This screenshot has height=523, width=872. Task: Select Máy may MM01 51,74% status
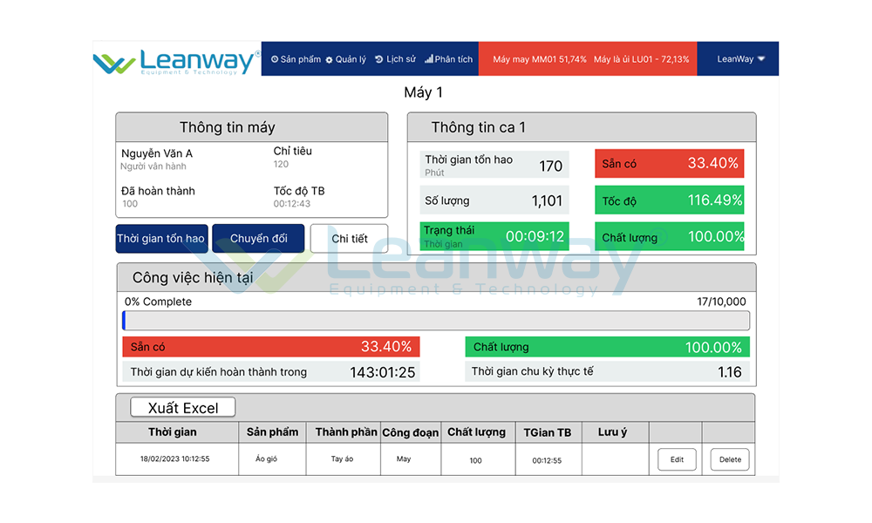click(x=539, y=59)
